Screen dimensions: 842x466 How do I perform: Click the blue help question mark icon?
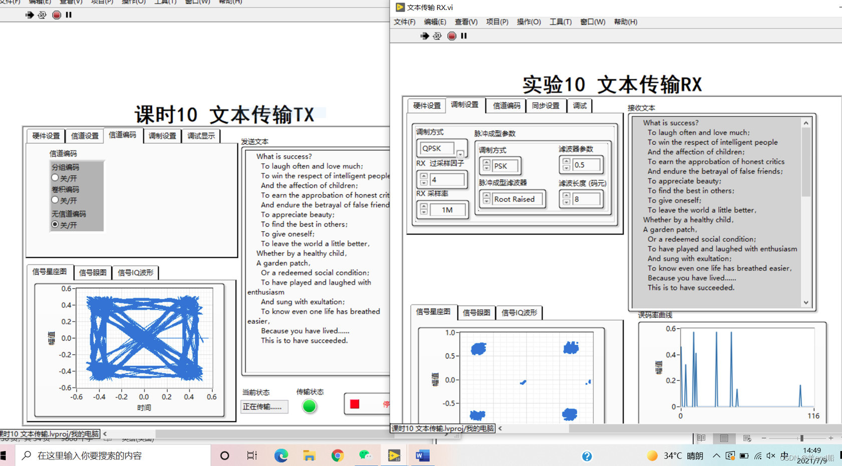[x=587, y=456]
